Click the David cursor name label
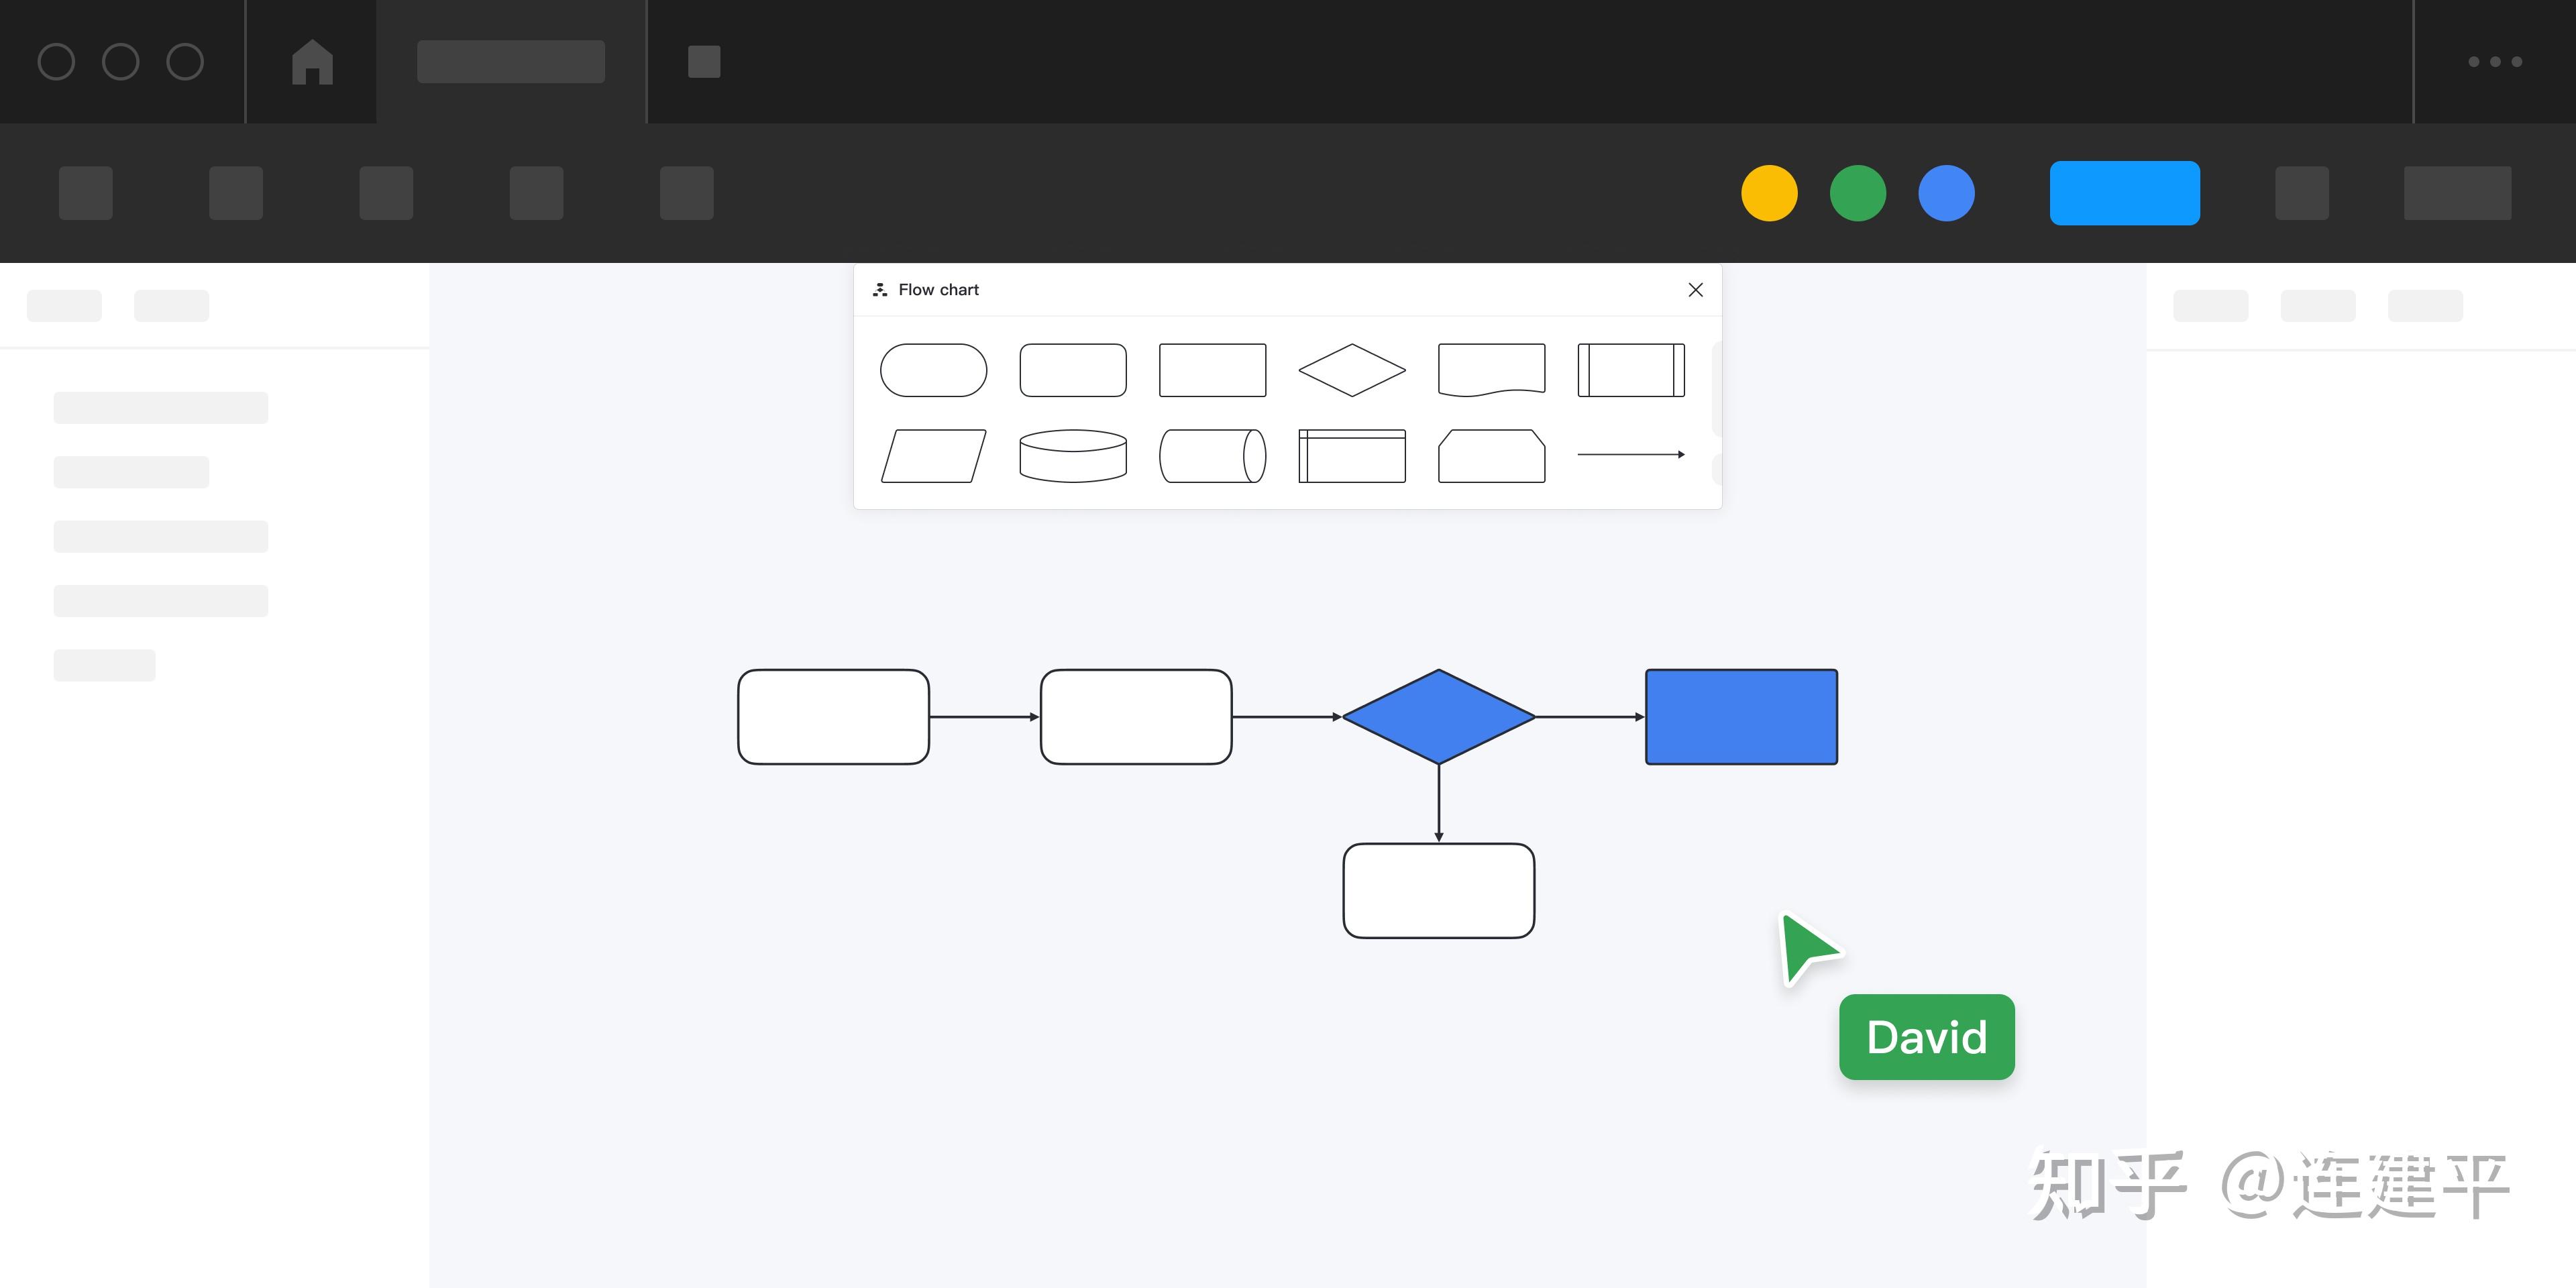 pyautogui.click(x=1926, y=1037)
